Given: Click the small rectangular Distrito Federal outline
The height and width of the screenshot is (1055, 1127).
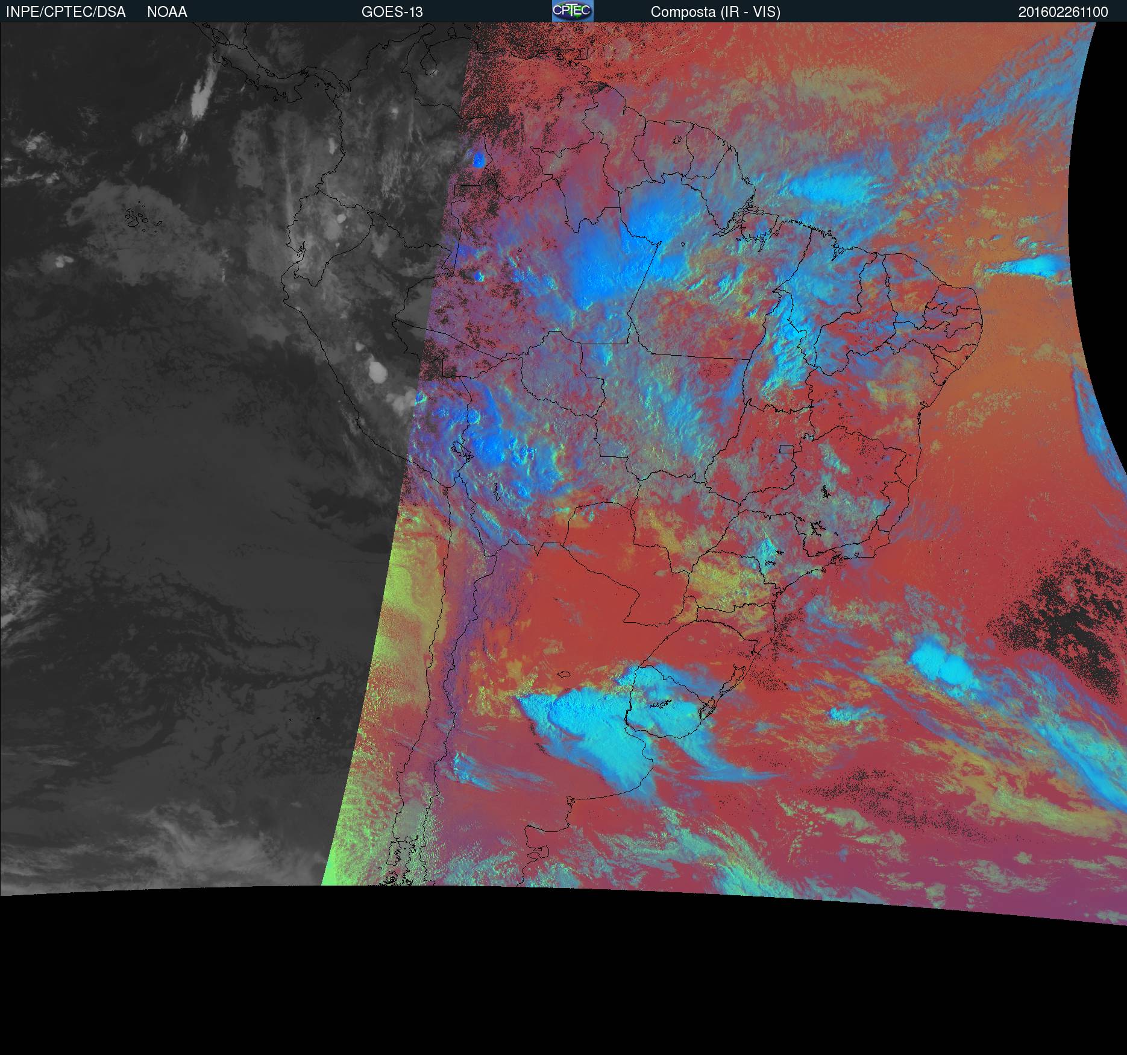Looking at the screenshot, I should [x=786, y=449].
